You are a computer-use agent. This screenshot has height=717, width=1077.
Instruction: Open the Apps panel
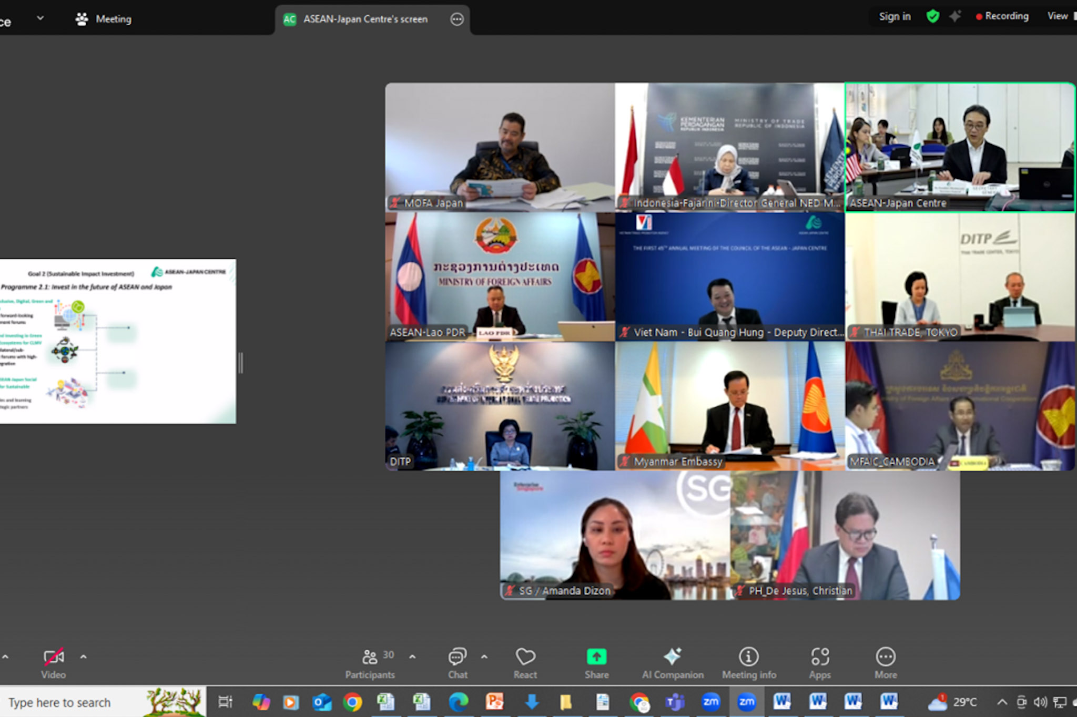pyautogui.click(x=820, y=663)
